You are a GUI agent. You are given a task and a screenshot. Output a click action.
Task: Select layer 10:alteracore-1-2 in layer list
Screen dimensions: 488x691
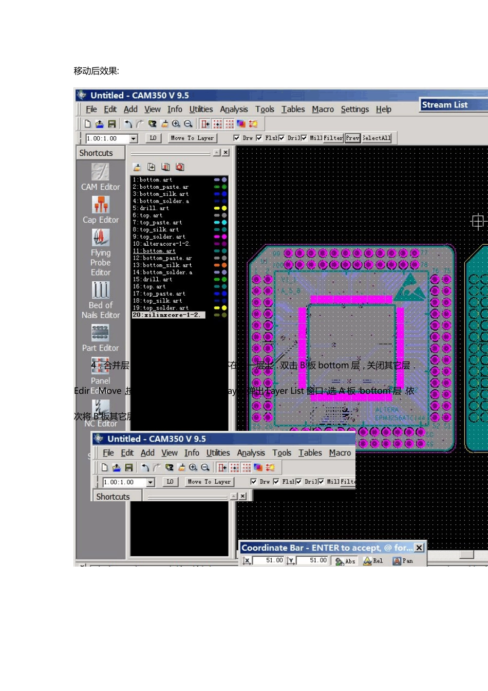(x=161, y=244)
